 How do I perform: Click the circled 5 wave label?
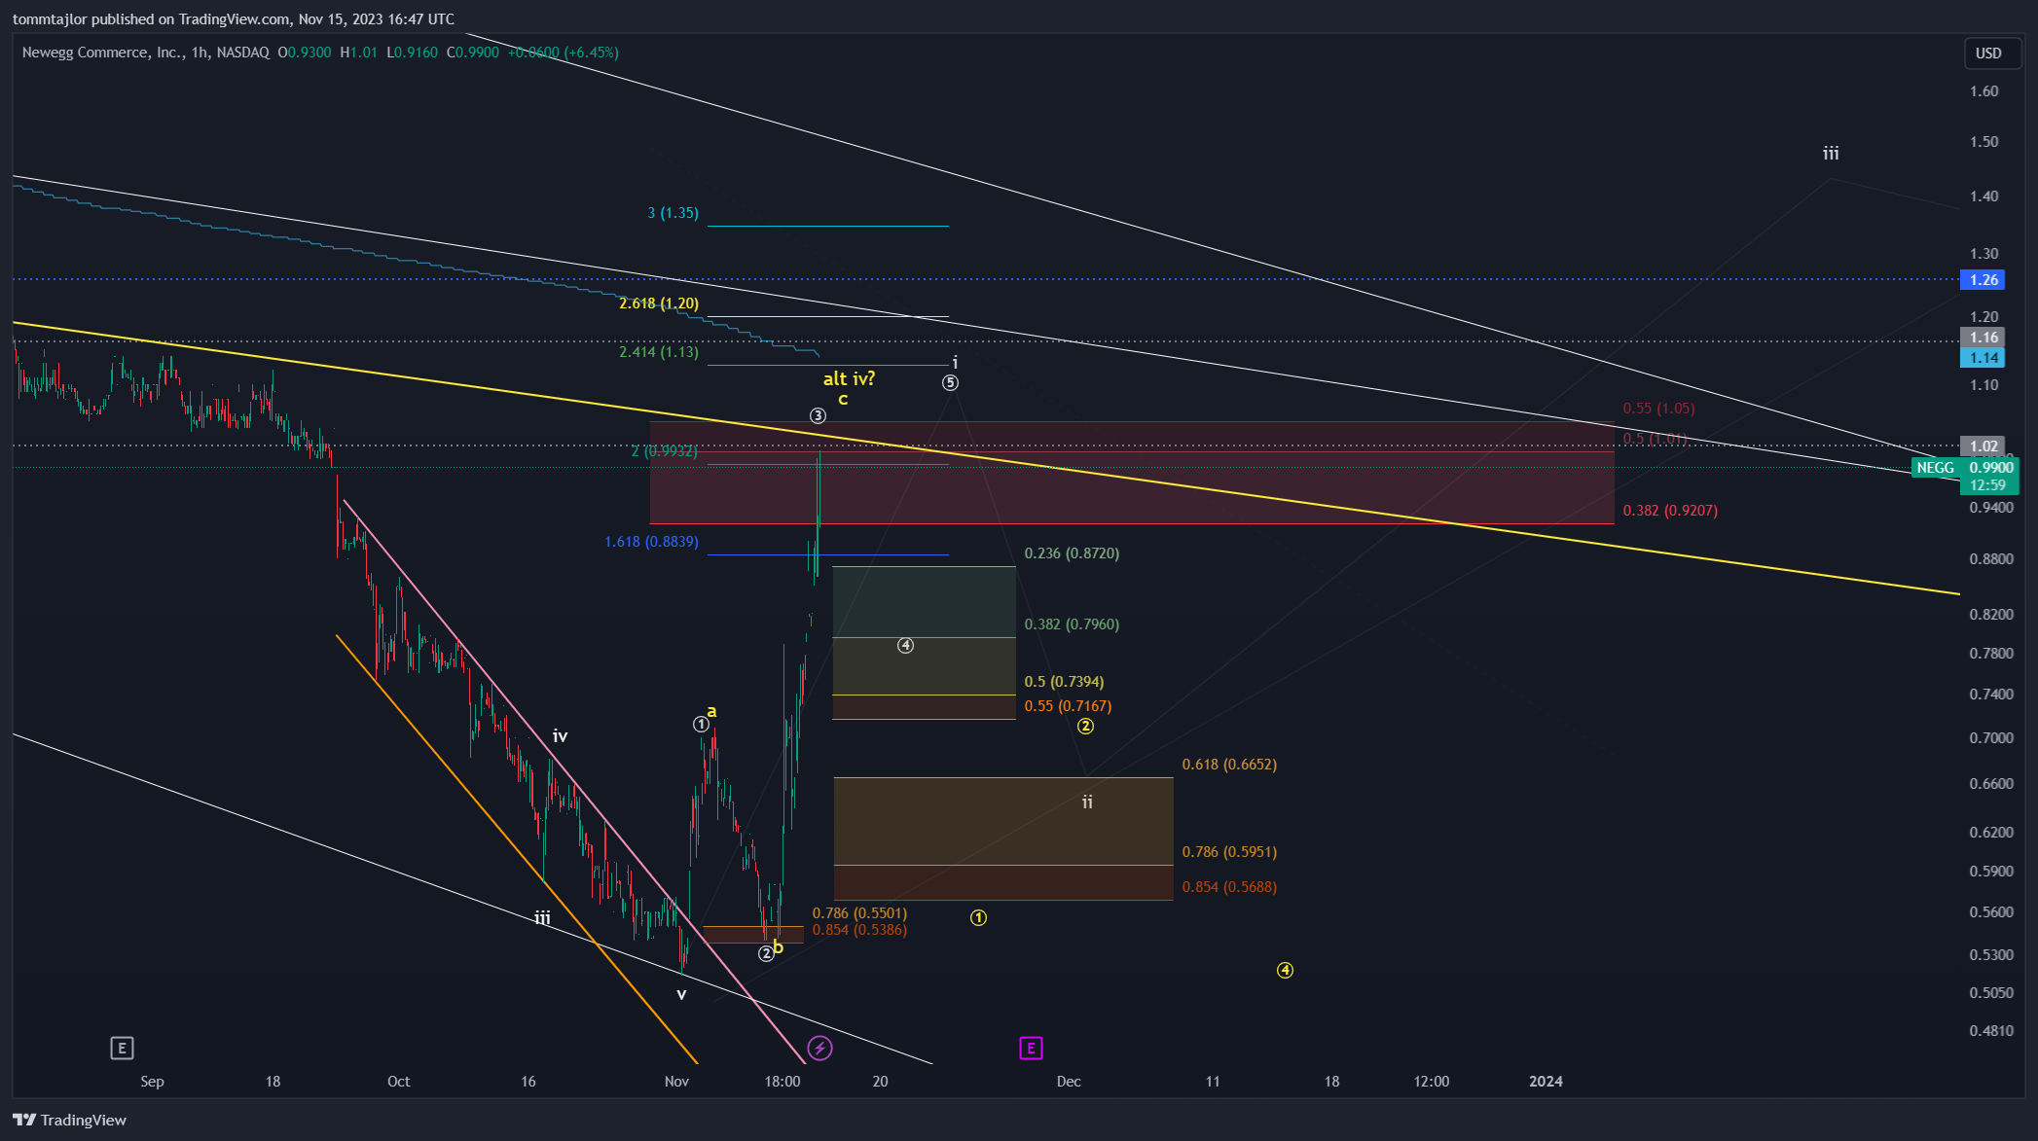coord(950,383)
